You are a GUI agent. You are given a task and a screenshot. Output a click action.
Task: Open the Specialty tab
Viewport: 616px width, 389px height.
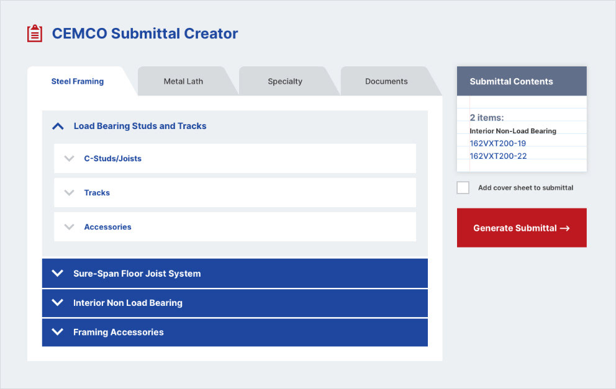tap(285, 81)
